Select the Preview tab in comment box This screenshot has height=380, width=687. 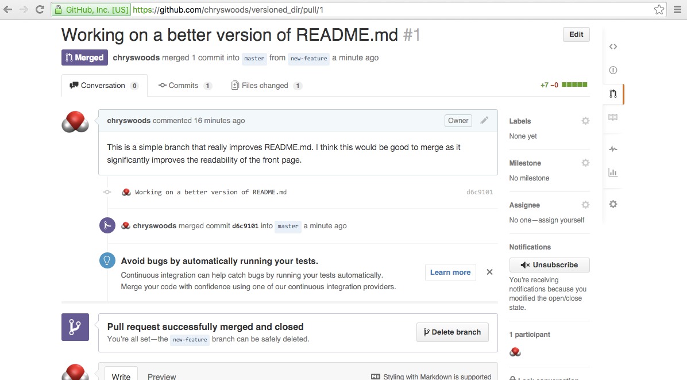pyautogui.click(x=161, y=377)
